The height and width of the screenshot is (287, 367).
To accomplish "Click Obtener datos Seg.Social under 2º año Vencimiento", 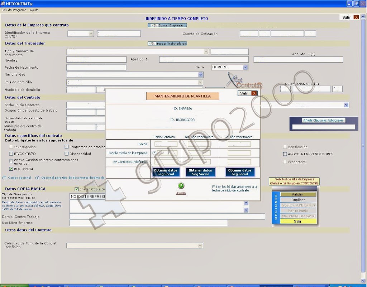I will click(240, 172).
